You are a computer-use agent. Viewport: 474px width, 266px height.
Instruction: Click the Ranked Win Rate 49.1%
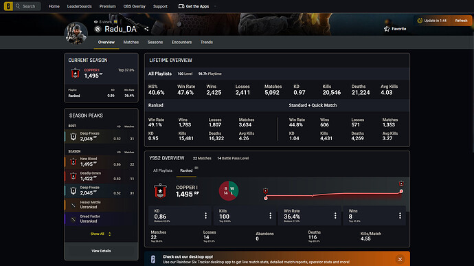155,124
